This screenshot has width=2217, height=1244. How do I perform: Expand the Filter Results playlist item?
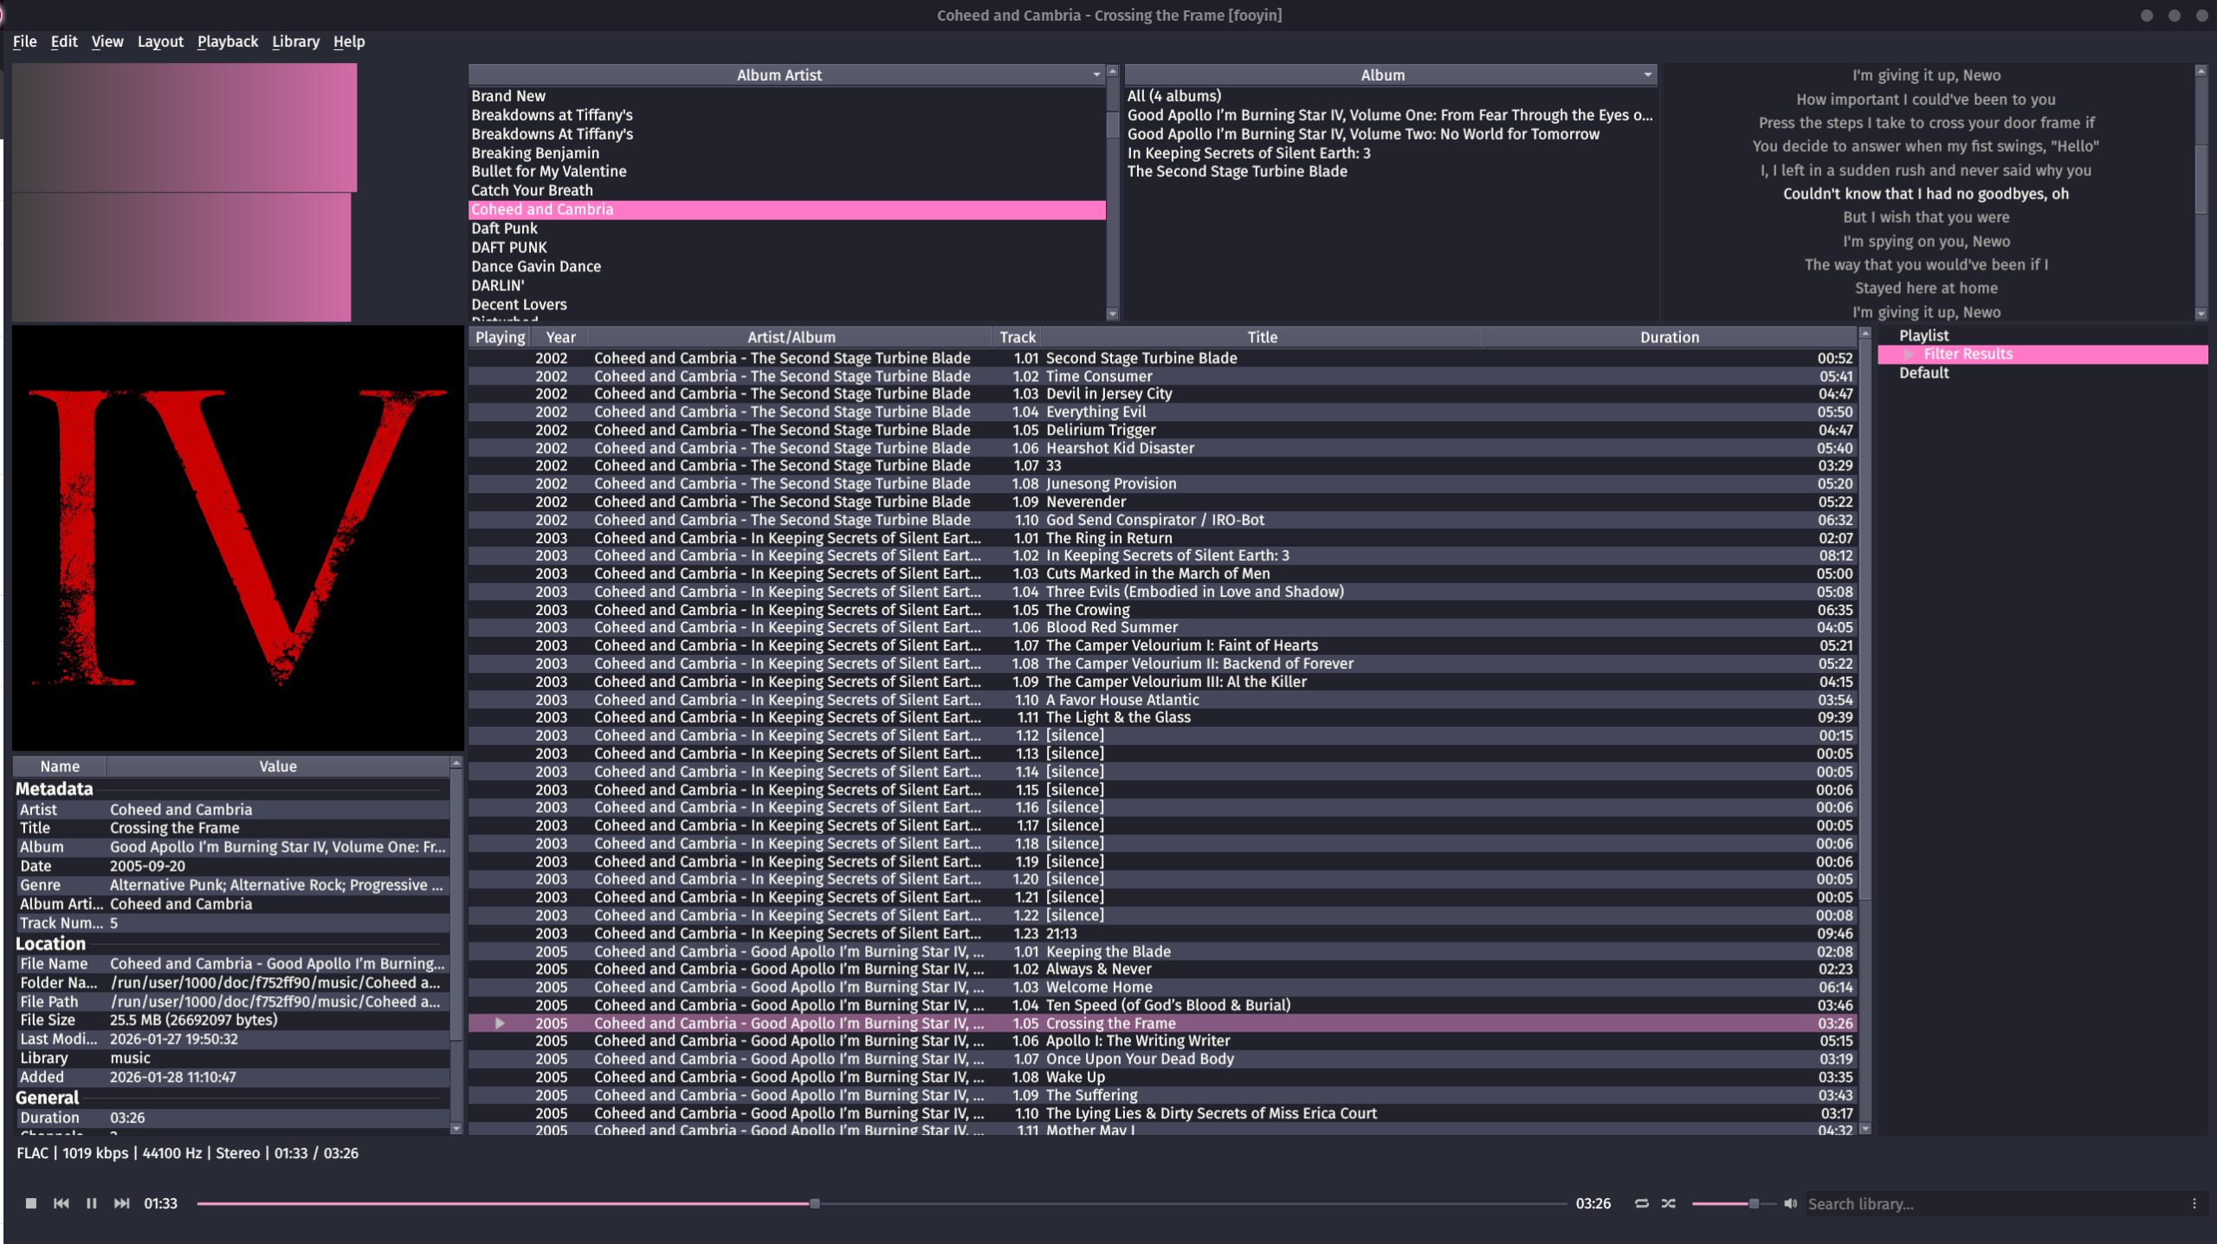[1908, 354]
